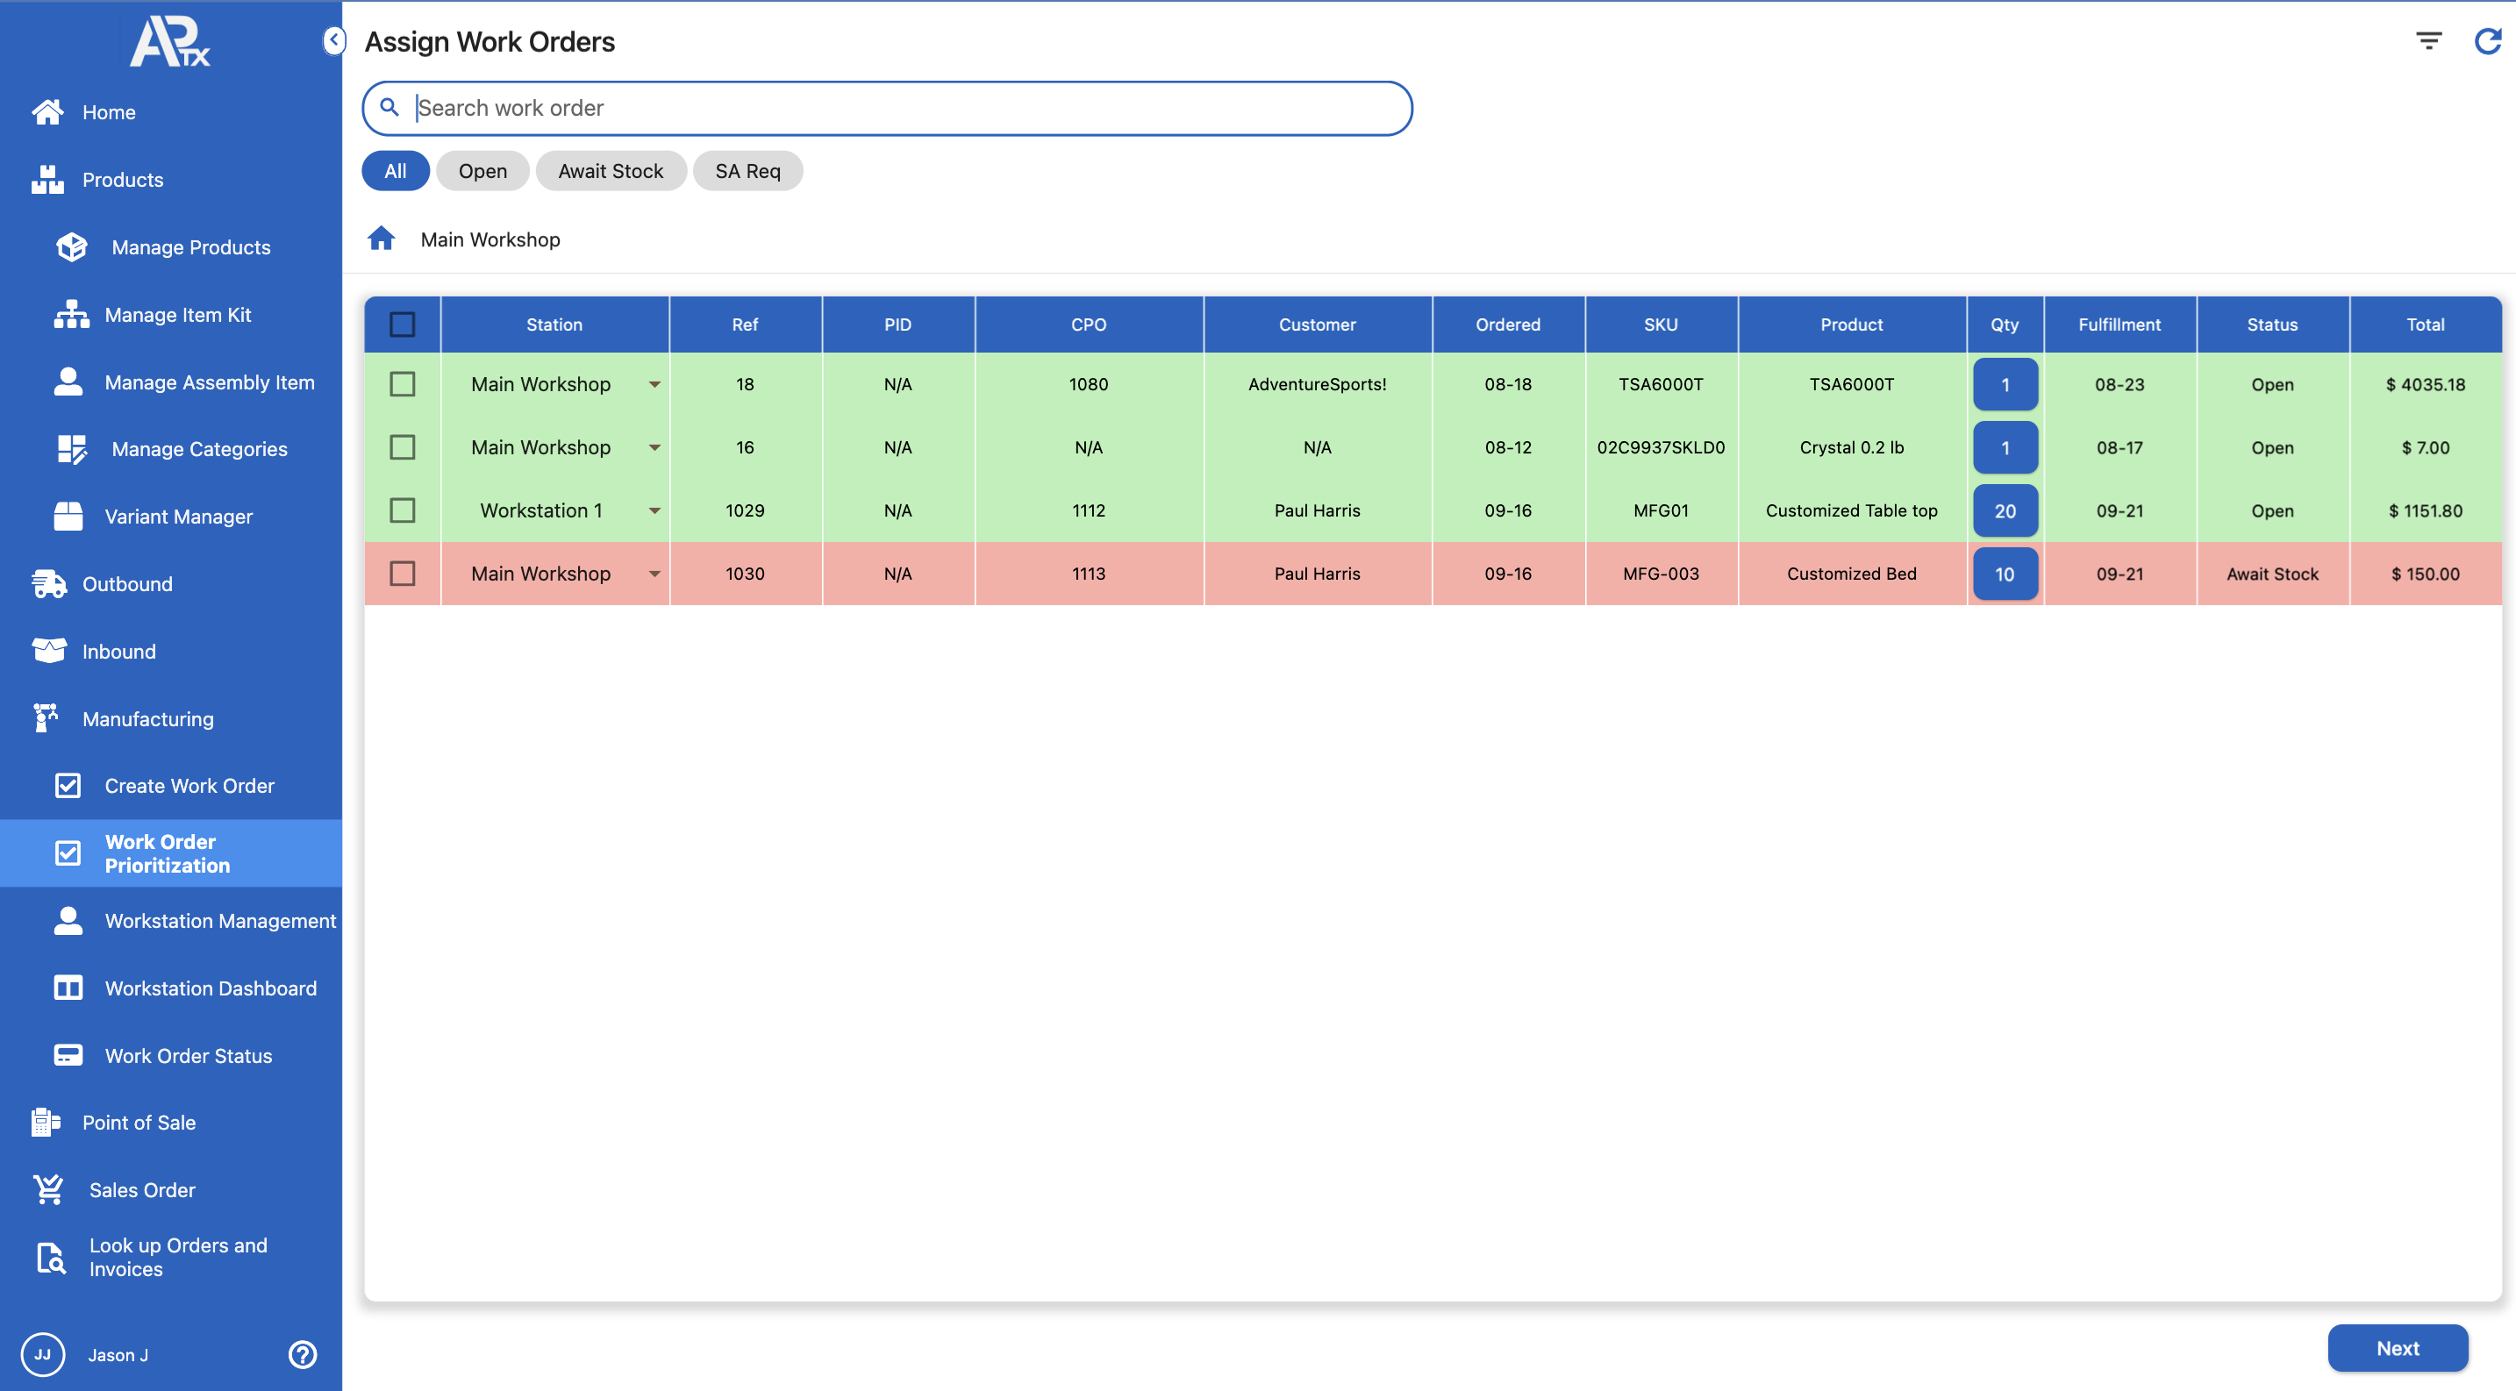
Task: Toggle the select-all checkbox in table header
Action: 403,325
